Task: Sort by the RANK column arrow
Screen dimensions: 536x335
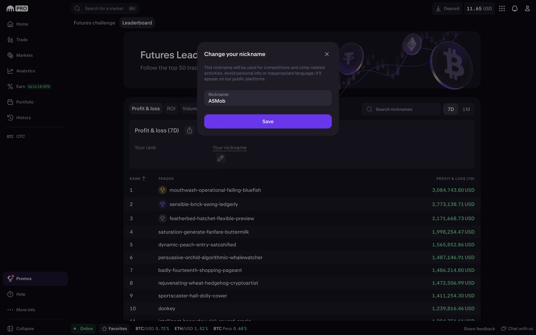Action: click(143, 179)
